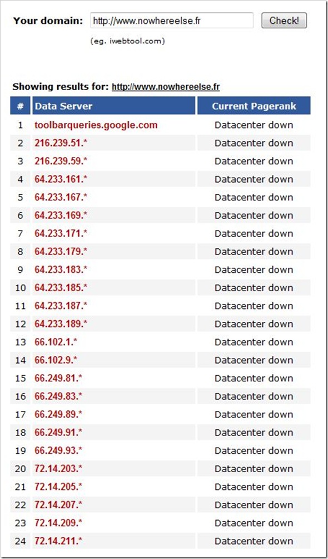The width and height of the screenshot is (328, 559).
Task: Choose the 66.249.93.* server link
Action: click(x=58, y=450)
